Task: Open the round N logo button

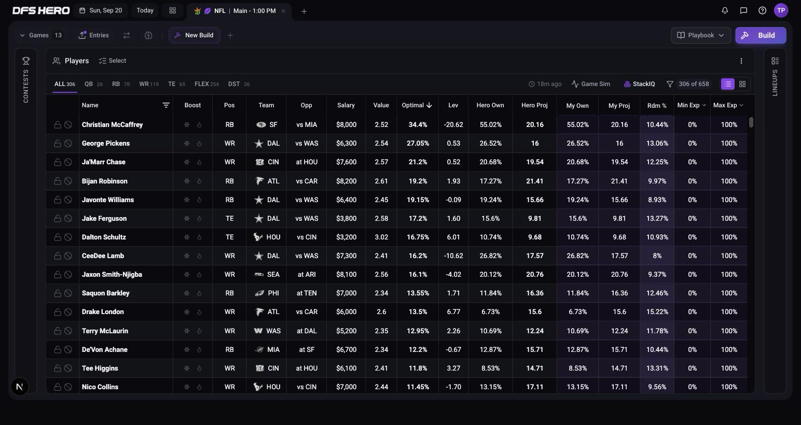Action: point(20,387)
